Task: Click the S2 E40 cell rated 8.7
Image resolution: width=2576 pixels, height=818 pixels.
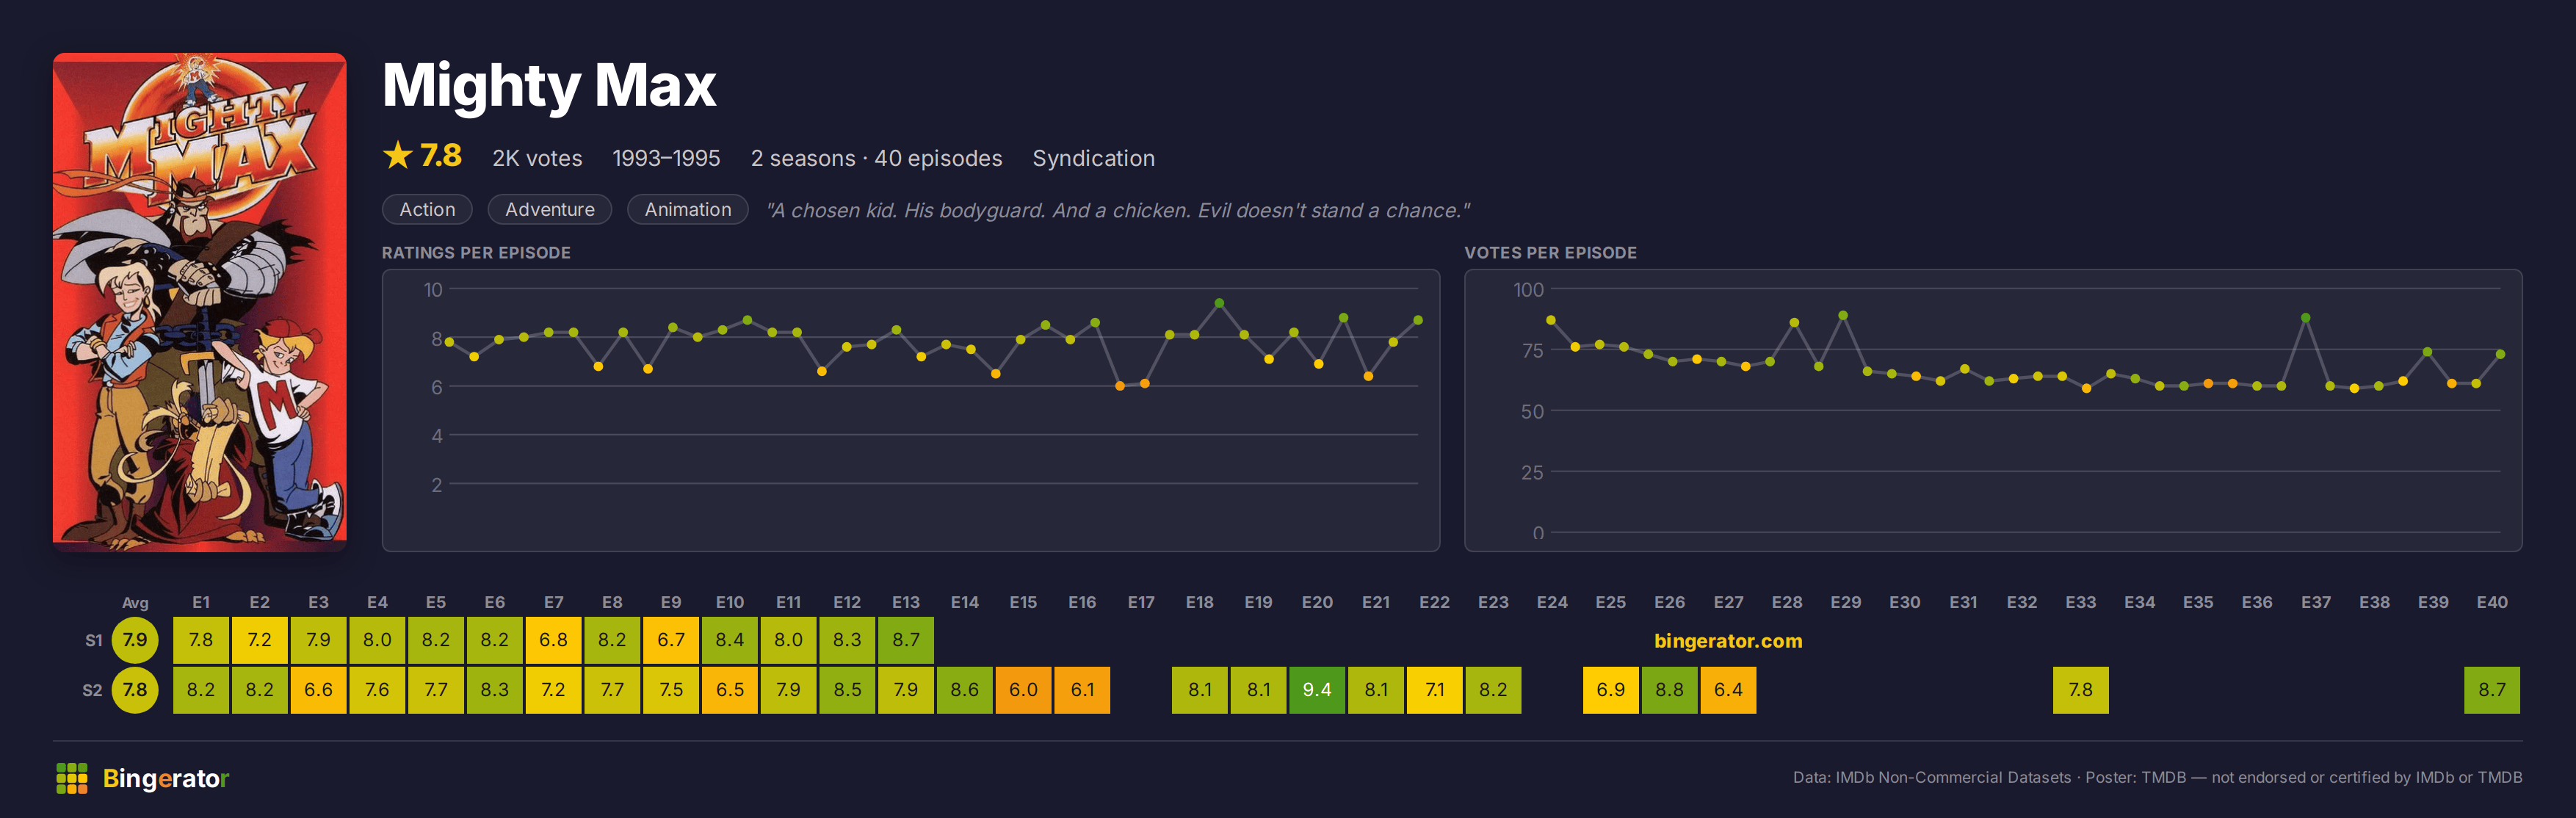Action: (x=2491, y=690)
